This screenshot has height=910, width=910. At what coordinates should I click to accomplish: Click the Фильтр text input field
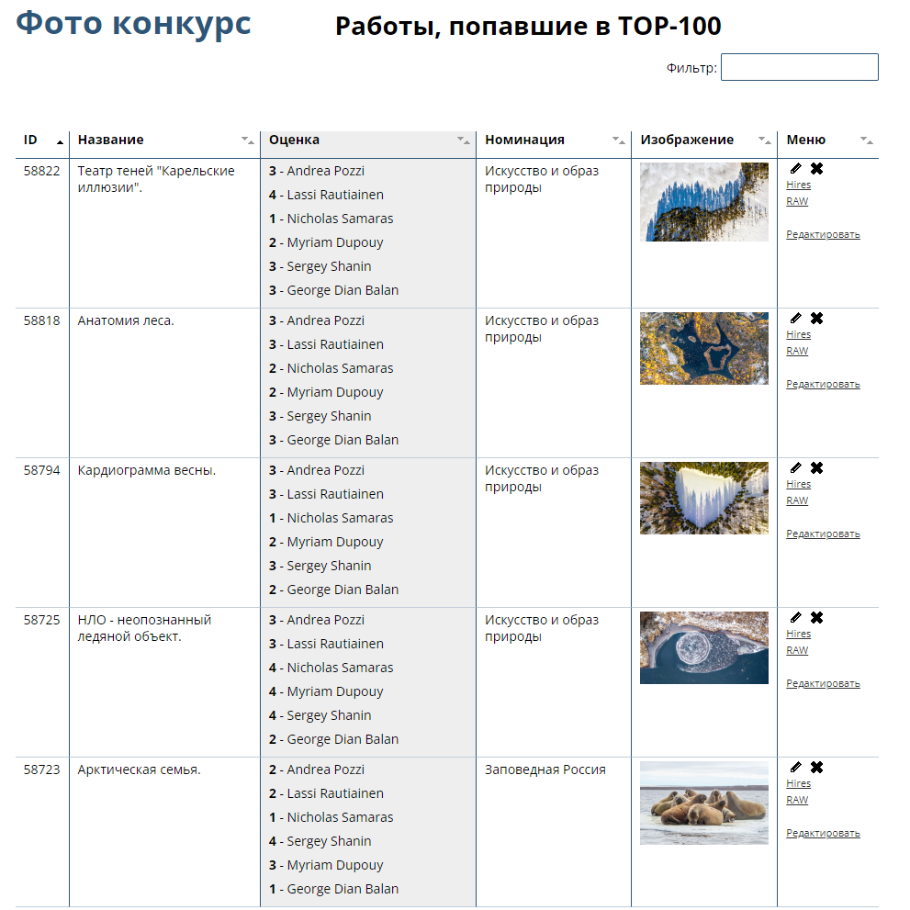click(799, 67)
